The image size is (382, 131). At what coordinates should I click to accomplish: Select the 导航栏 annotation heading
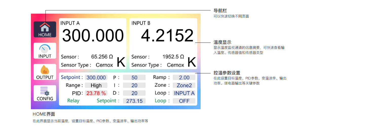pos(220,11)
